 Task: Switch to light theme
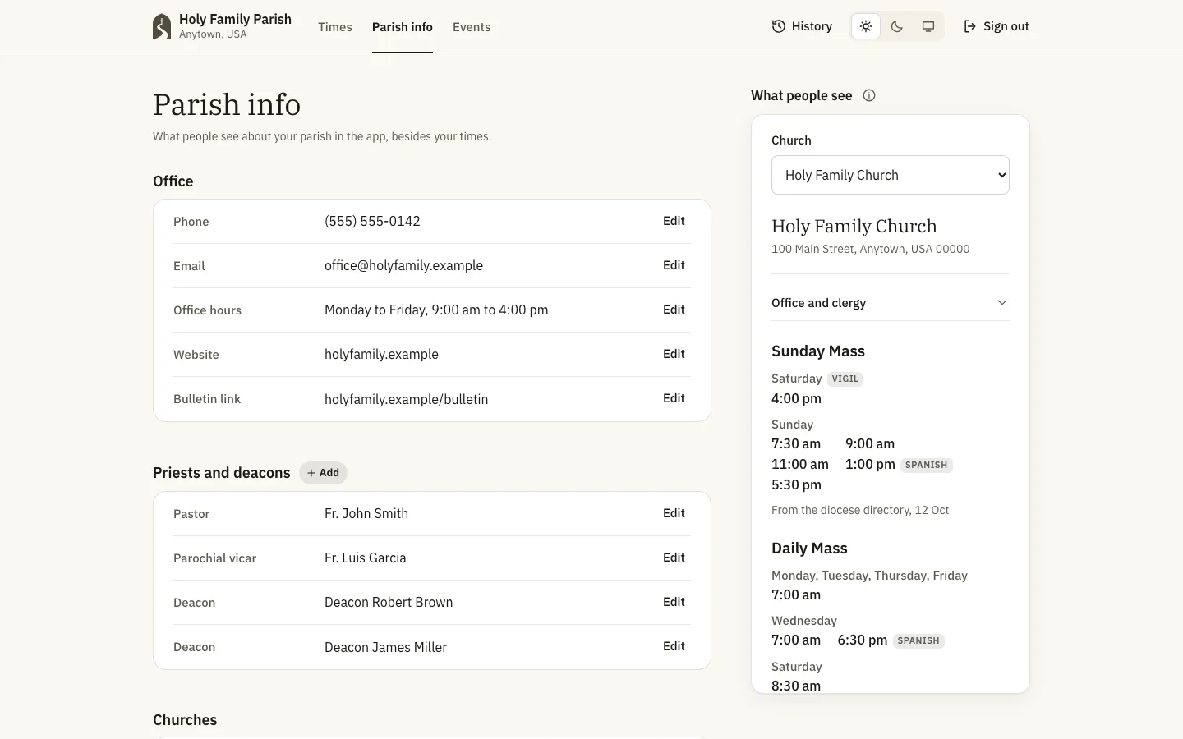click(866, 26)
